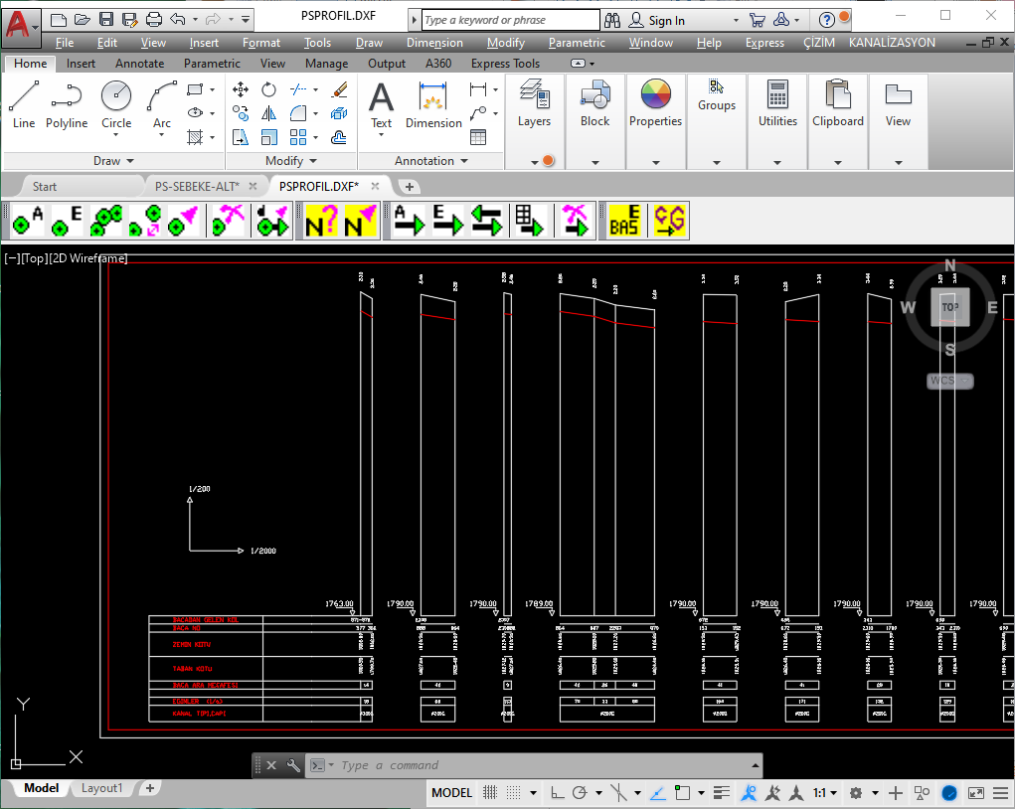Launch the Dimension tool
Image resolution: width=1015 pixels, height=809 pixels.
click(433, 104)
